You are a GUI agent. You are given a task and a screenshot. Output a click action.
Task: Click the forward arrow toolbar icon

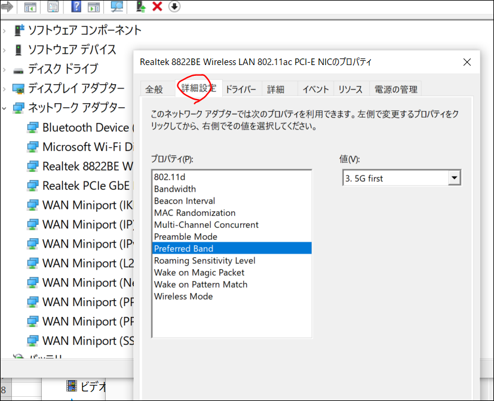coord(7,7)
